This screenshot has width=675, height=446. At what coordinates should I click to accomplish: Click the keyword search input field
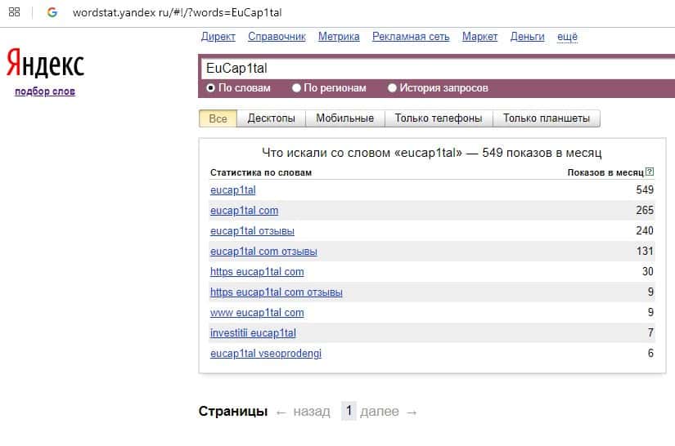point(434,69)
